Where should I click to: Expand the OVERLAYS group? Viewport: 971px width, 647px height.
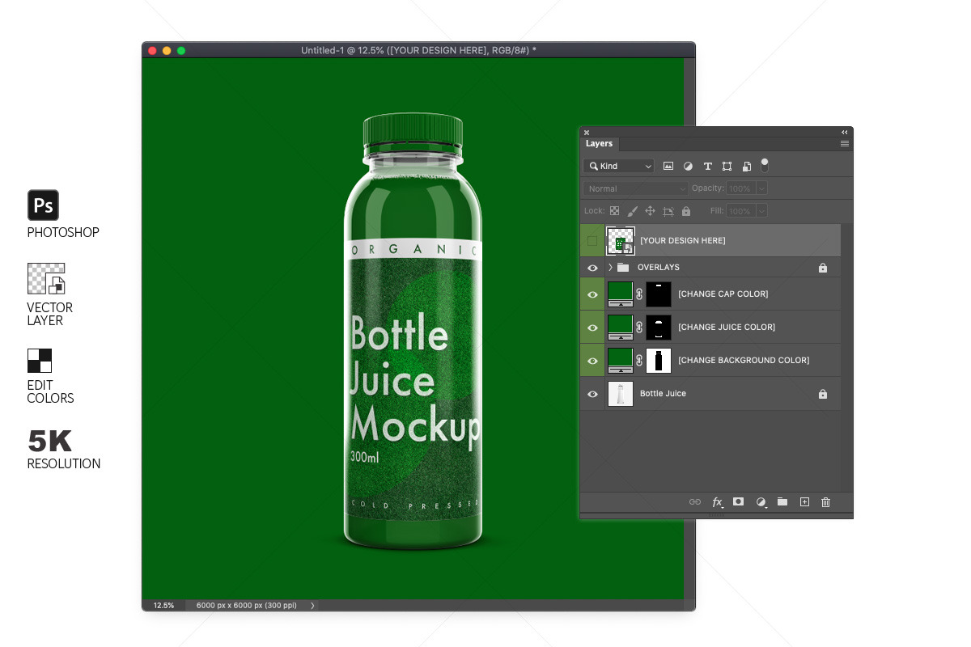pos(608,267)
